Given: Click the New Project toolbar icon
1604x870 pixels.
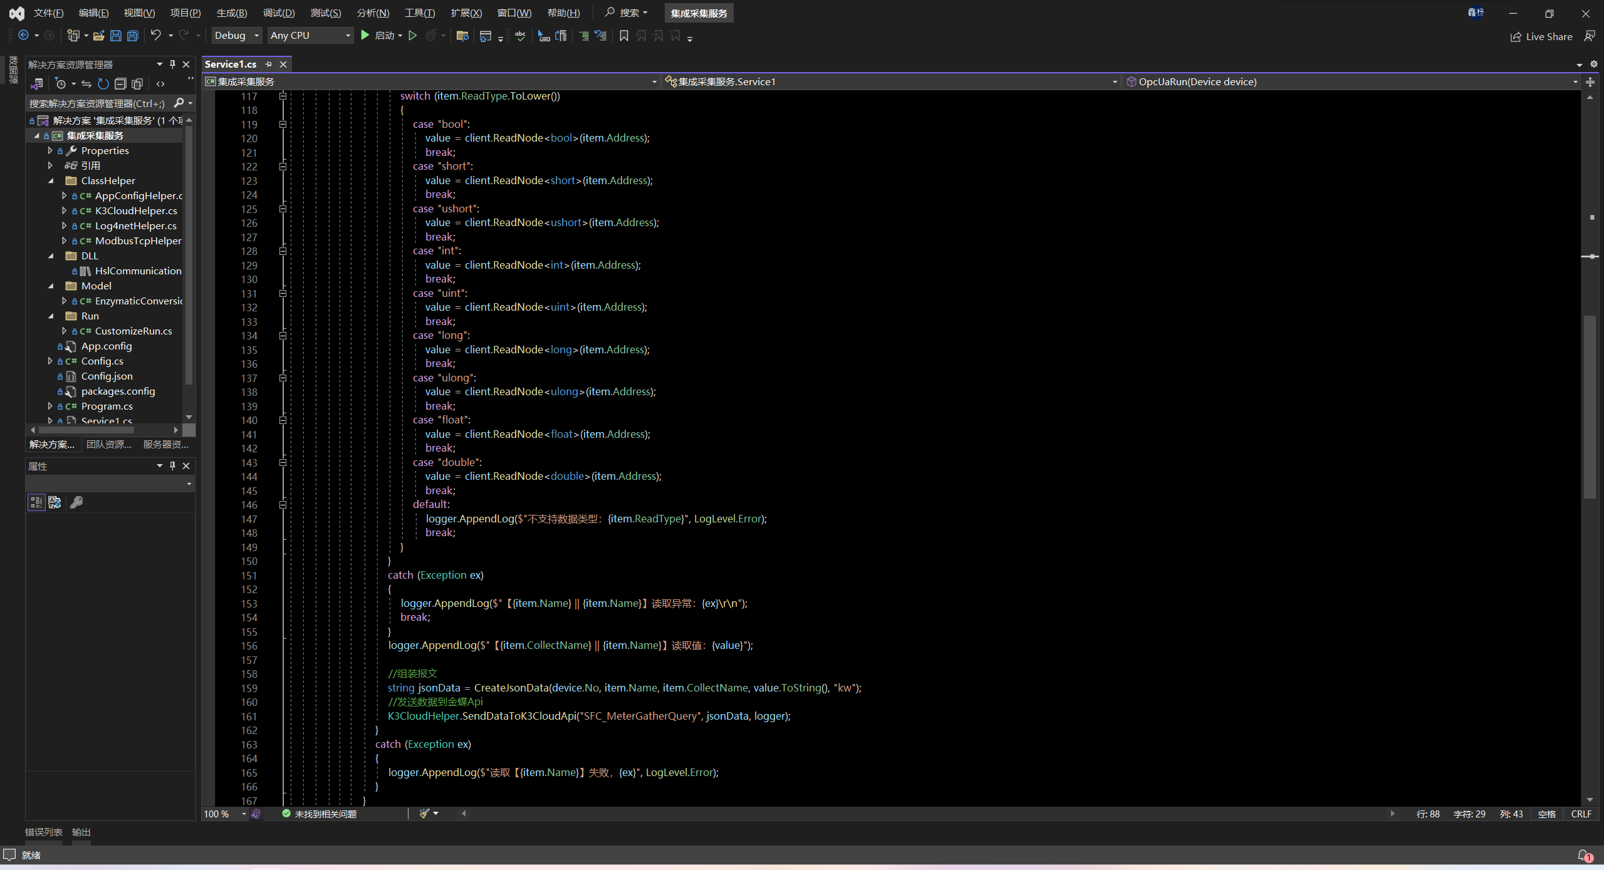Looking at the screenshot, I should (73, 36).
